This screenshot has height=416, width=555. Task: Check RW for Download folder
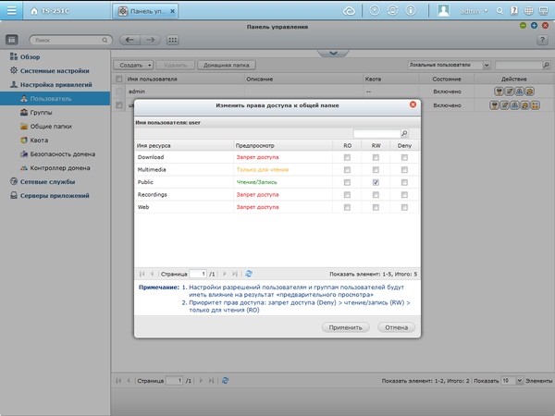[376, 157]
